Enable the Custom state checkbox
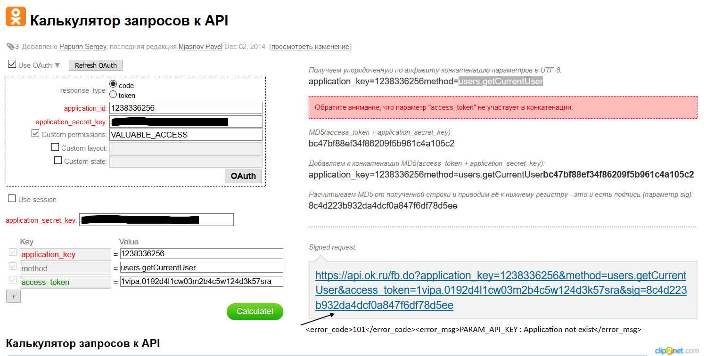Image resolution: width=706 pixels, height=356 pixels. pyautogui.click(x=58, y=160)
